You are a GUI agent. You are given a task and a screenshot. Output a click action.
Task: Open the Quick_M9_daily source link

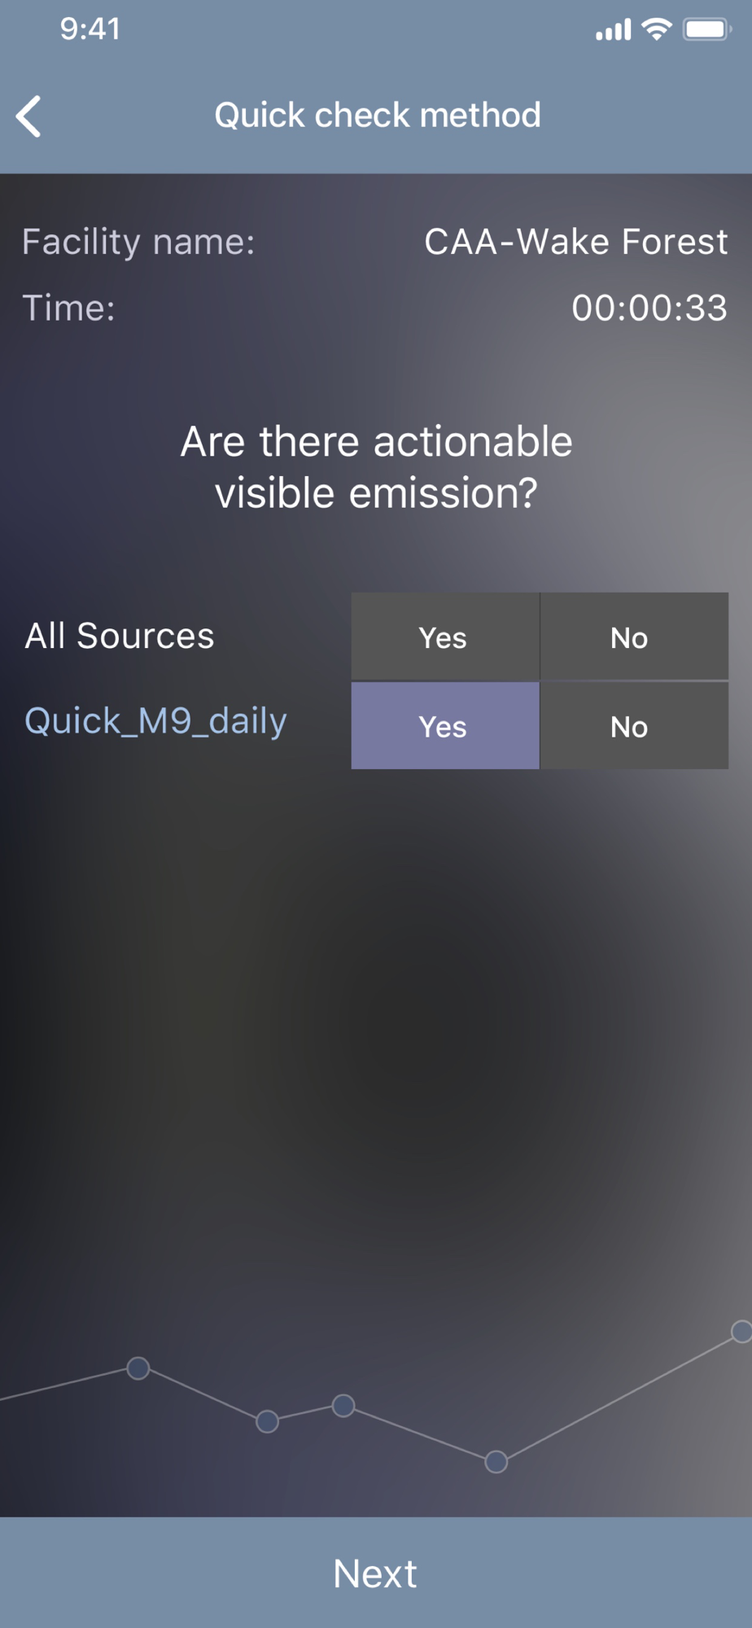[x=155, y=721]
